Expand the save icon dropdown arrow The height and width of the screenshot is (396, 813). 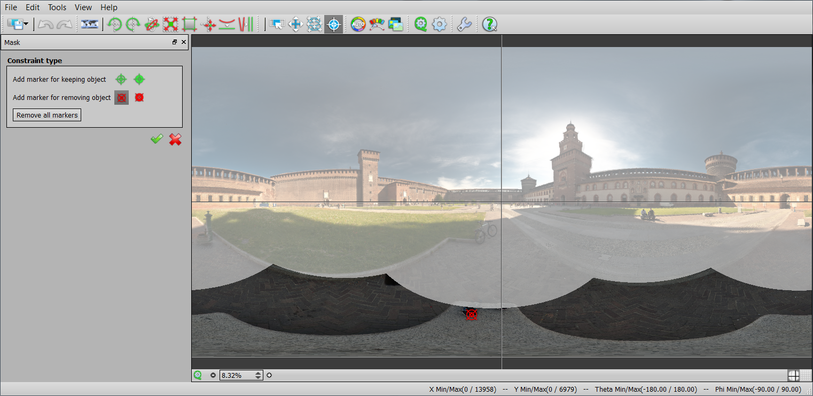coord(26,25)
